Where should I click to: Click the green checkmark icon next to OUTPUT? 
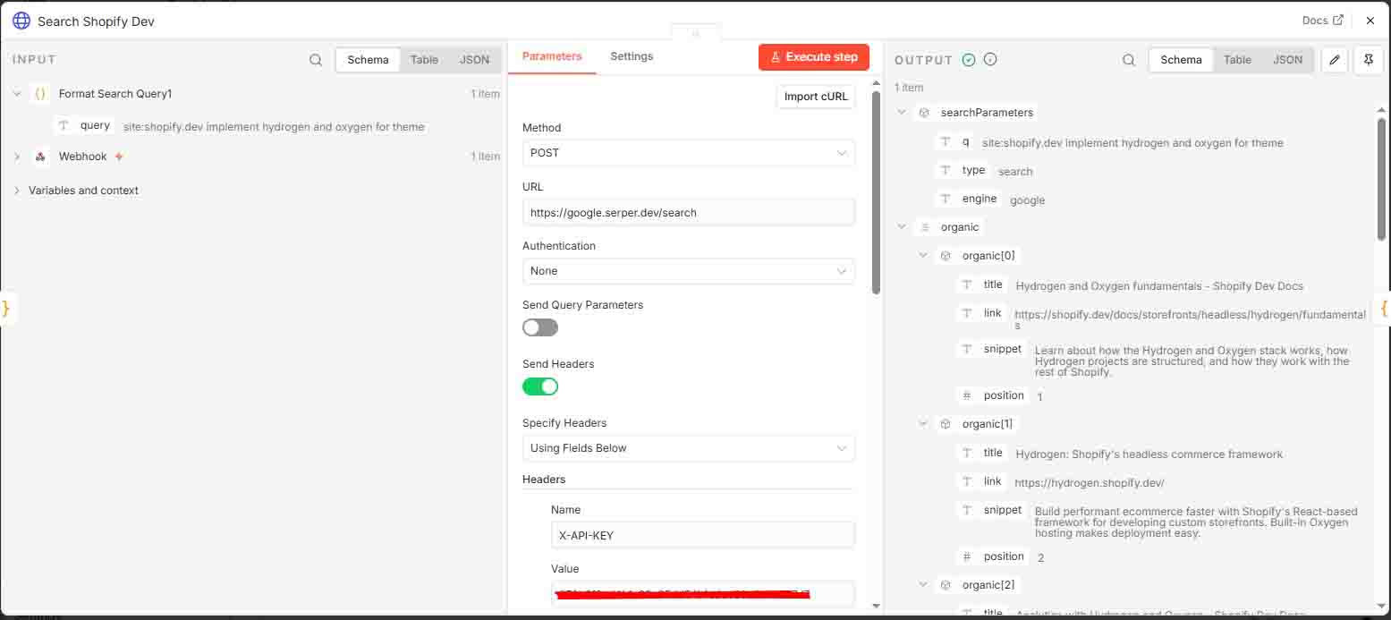click(969, 59)
